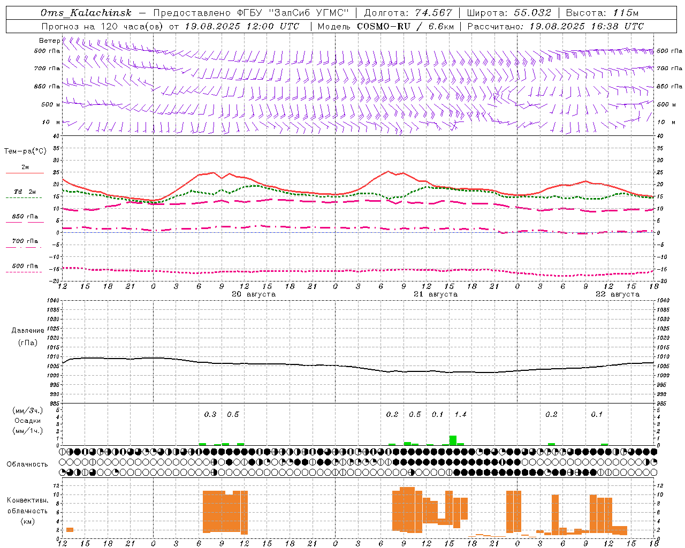The height and width of the screenshot is (548, 685).
Task: Click the Долгота: 74.567 header value
Action: point(408,13)
